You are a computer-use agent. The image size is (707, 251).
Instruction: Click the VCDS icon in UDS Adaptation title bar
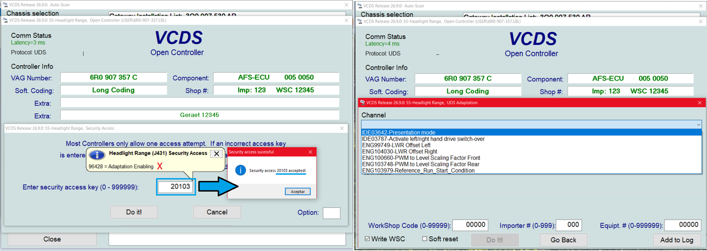[362, 103]
